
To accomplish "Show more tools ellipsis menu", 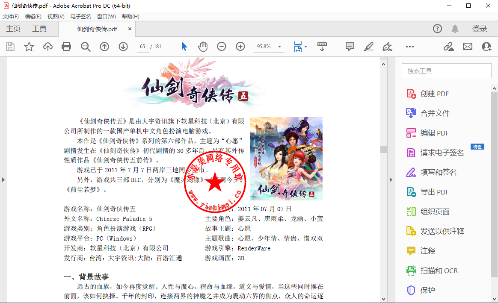I will [x=410, y=47].
